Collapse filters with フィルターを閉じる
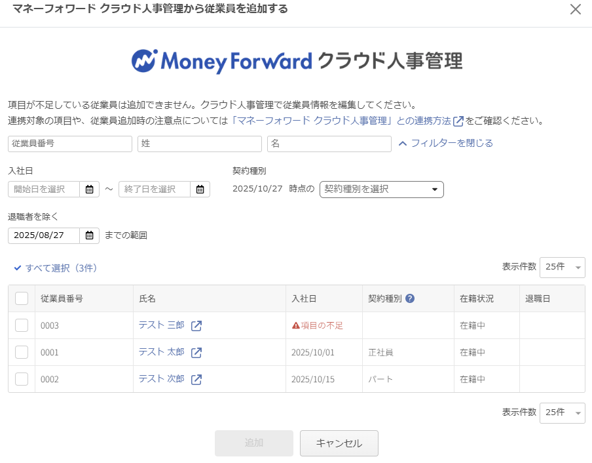592x463 pixels. click(445, 143)
